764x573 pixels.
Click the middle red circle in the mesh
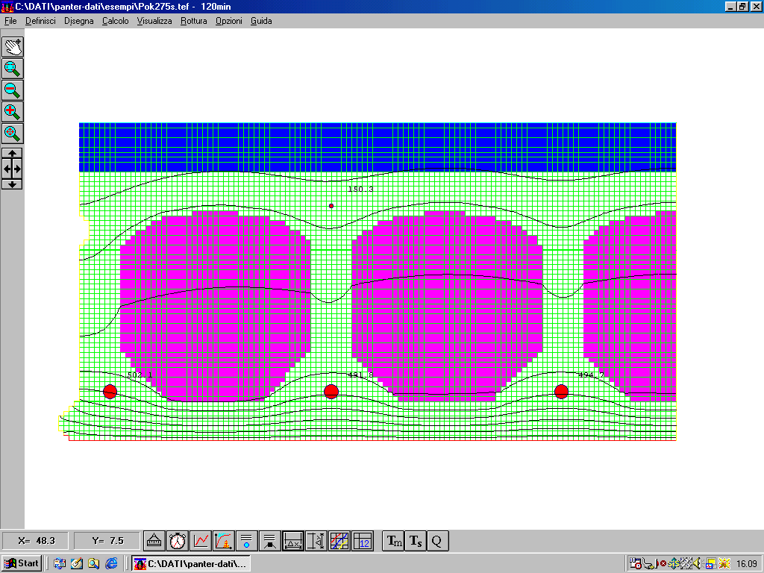332,392
